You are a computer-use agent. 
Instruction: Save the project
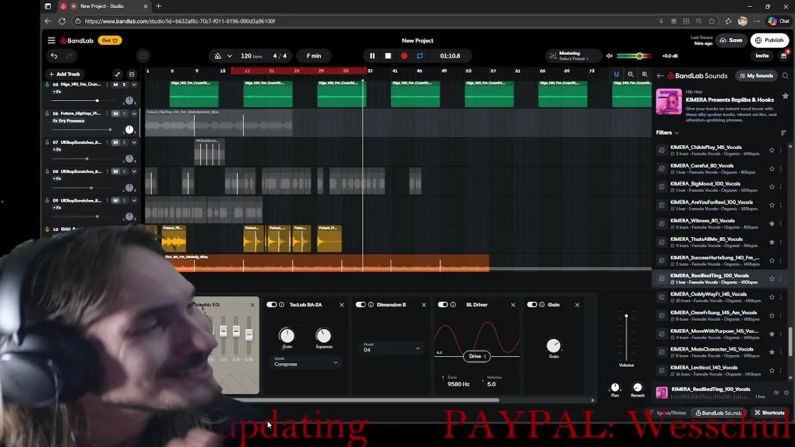pyautogui.click(x=731, y=40)
